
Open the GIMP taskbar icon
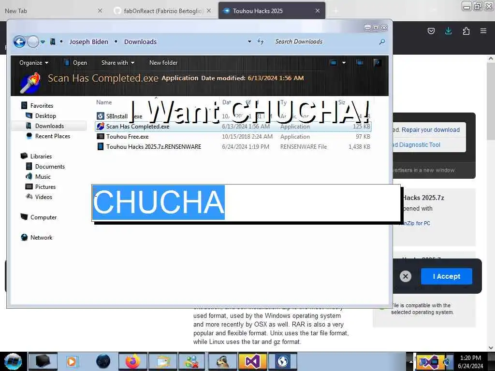tap(222, 361)
